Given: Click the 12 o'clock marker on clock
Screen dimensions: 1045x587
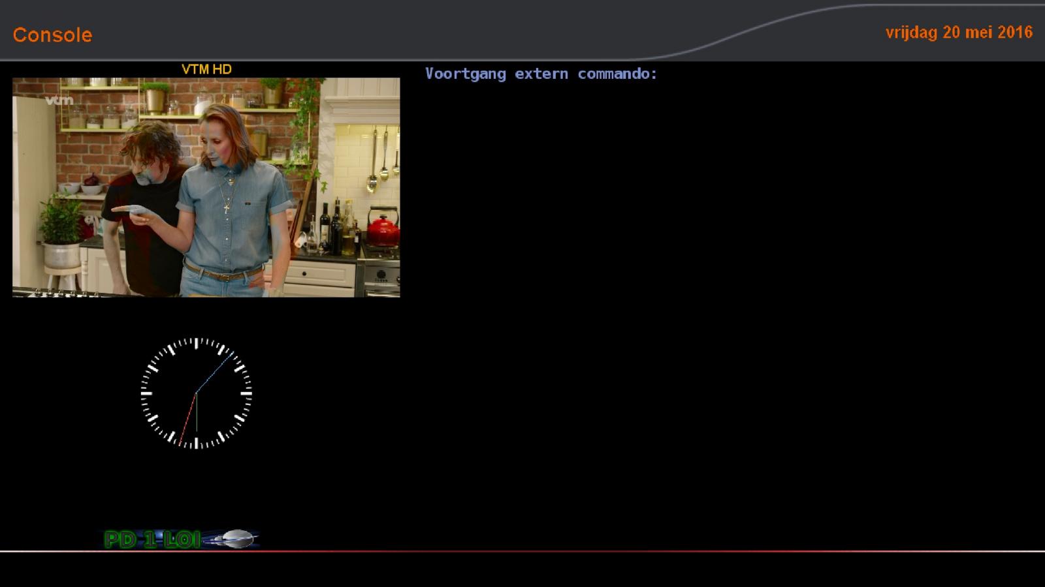Looking at the screenshot, I should tap(196, 343).
